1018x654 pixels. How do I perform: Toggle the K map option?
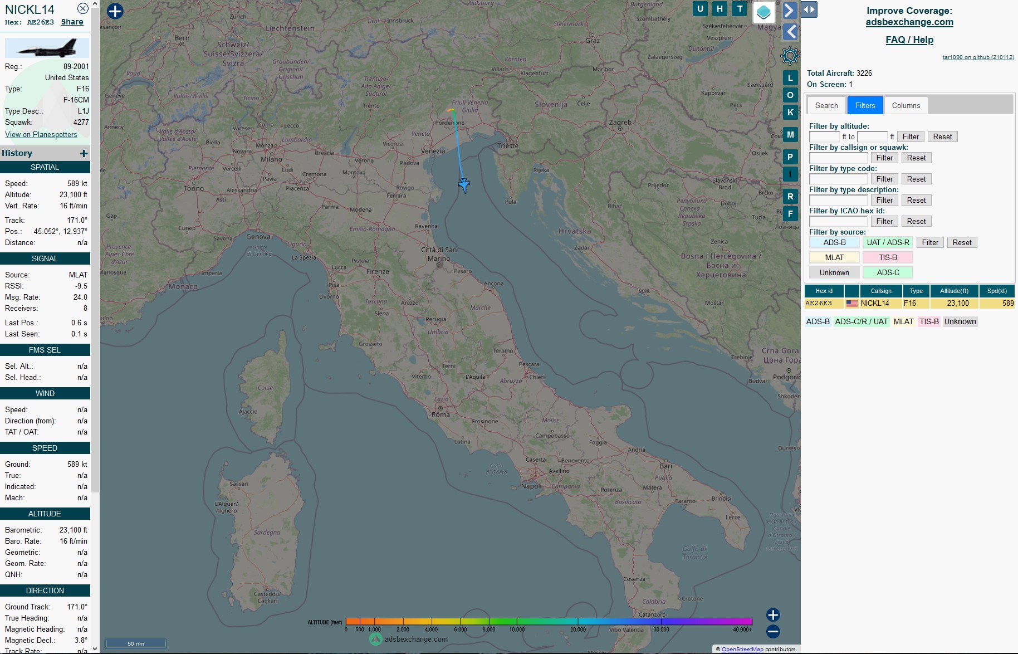(790, 113)
